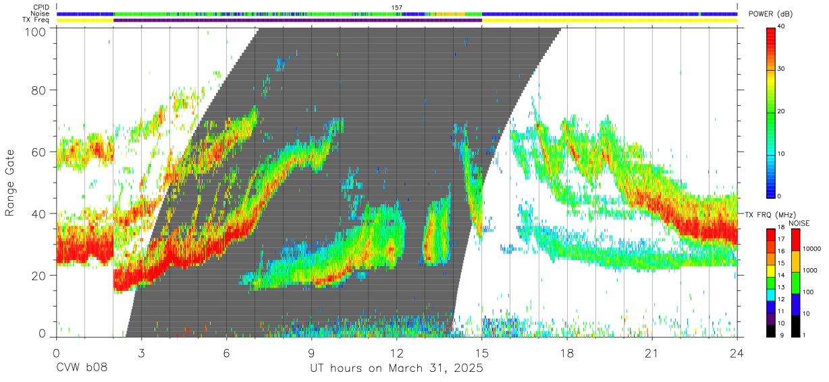Click the 20 tick label on the Range Gate axis
829x382 pixels.
pyautogui.click(x=40, y=276)
